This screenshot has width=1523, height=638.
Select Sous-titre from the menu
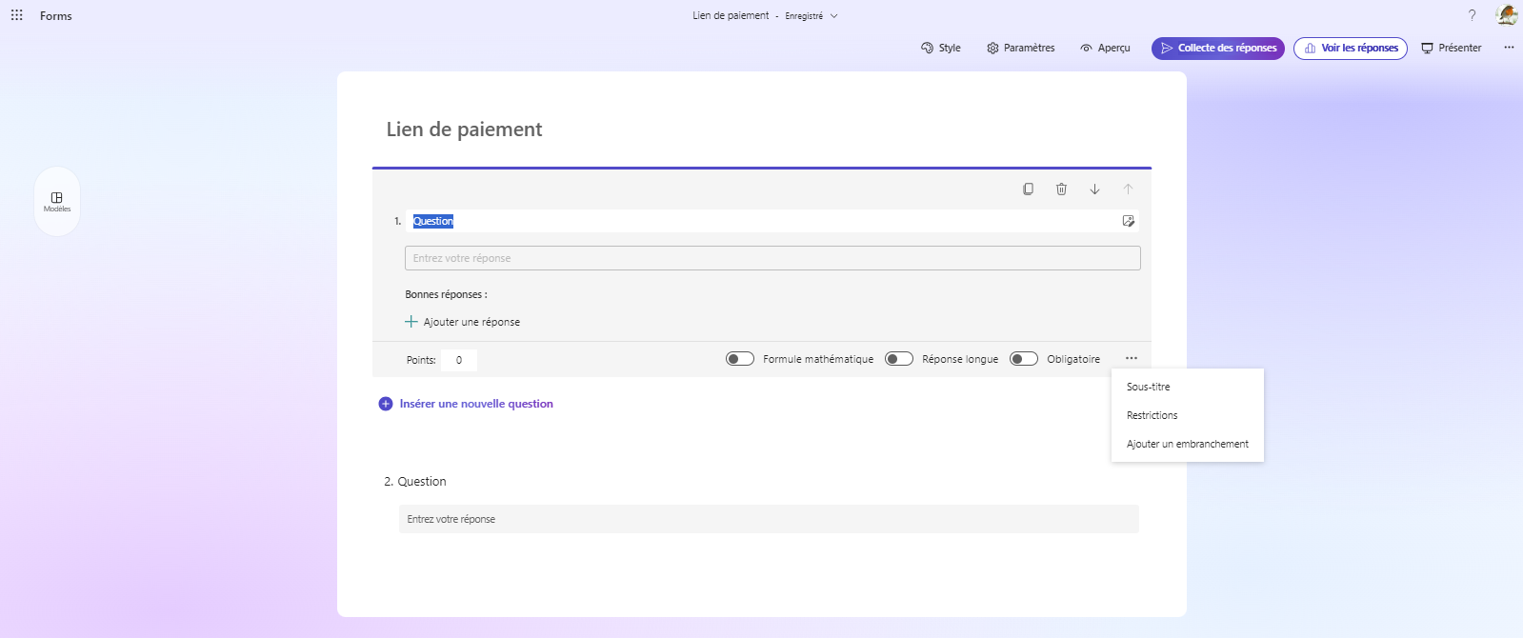click(1149, 387)
